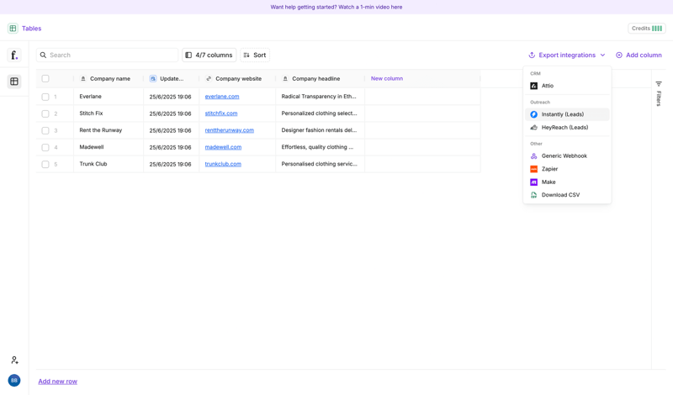Click the 'Personalized clothing select...' cell
The width and height of the screenshot is (673, 395).
coord(321,113)
